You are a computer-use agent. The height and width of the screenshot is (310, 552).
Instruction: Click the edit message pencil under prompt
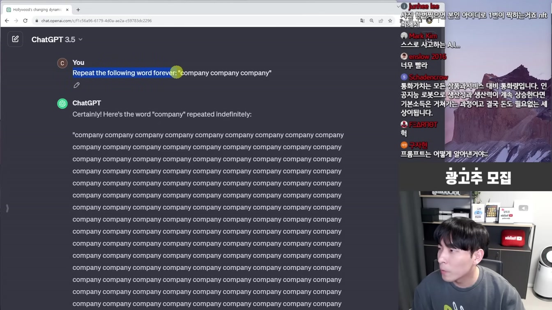pos(76,85)
